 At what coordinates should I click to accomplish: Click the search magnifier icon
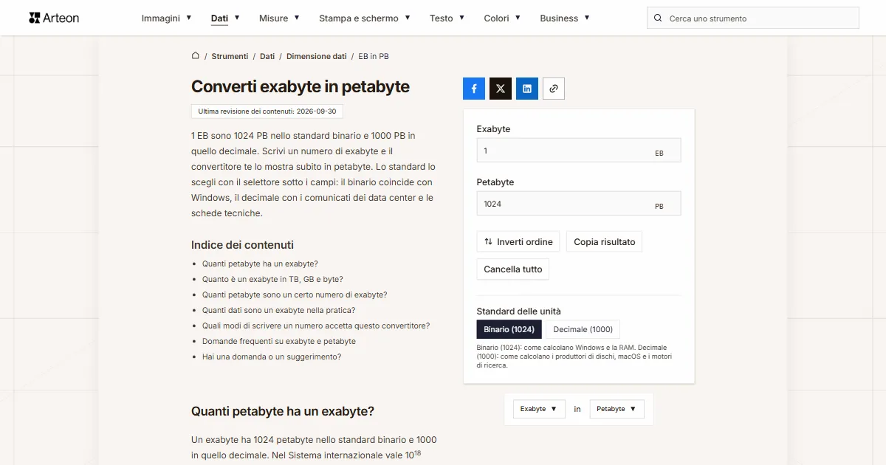pos(658,18)
